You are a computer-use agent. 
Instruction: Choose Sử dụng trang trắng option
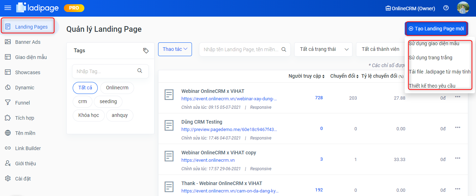430,58
